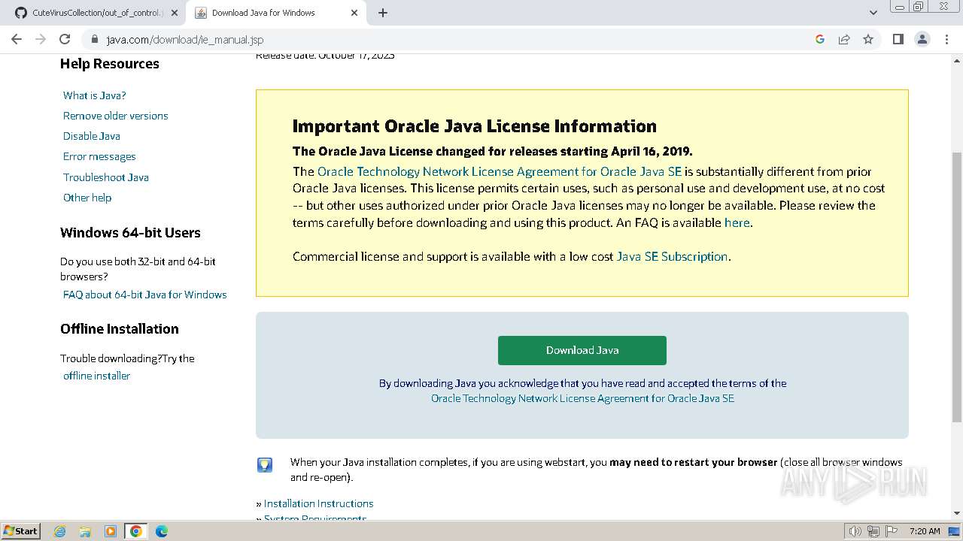Open Error messages link
The width and height of the screenshot is (963, 541).
pos(99,156)
